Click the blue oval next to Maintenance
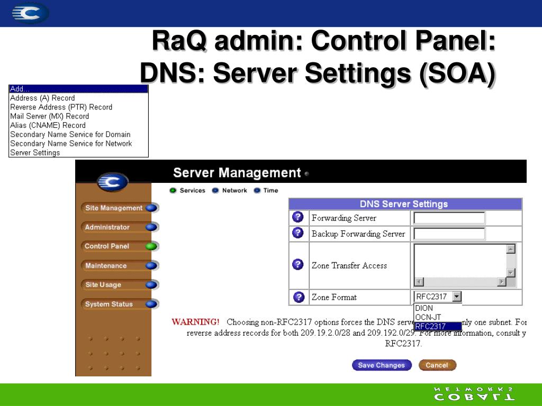This screenshot has height=406, width=542. pos(151,265)
